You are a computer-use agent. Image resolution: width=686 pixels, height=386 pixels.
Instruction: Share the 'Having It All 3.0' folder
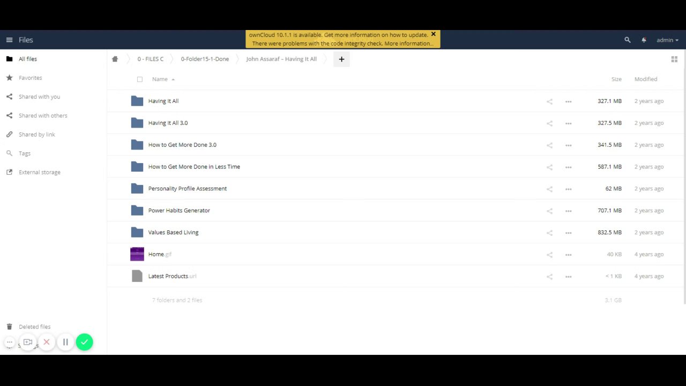coord(549,123)
